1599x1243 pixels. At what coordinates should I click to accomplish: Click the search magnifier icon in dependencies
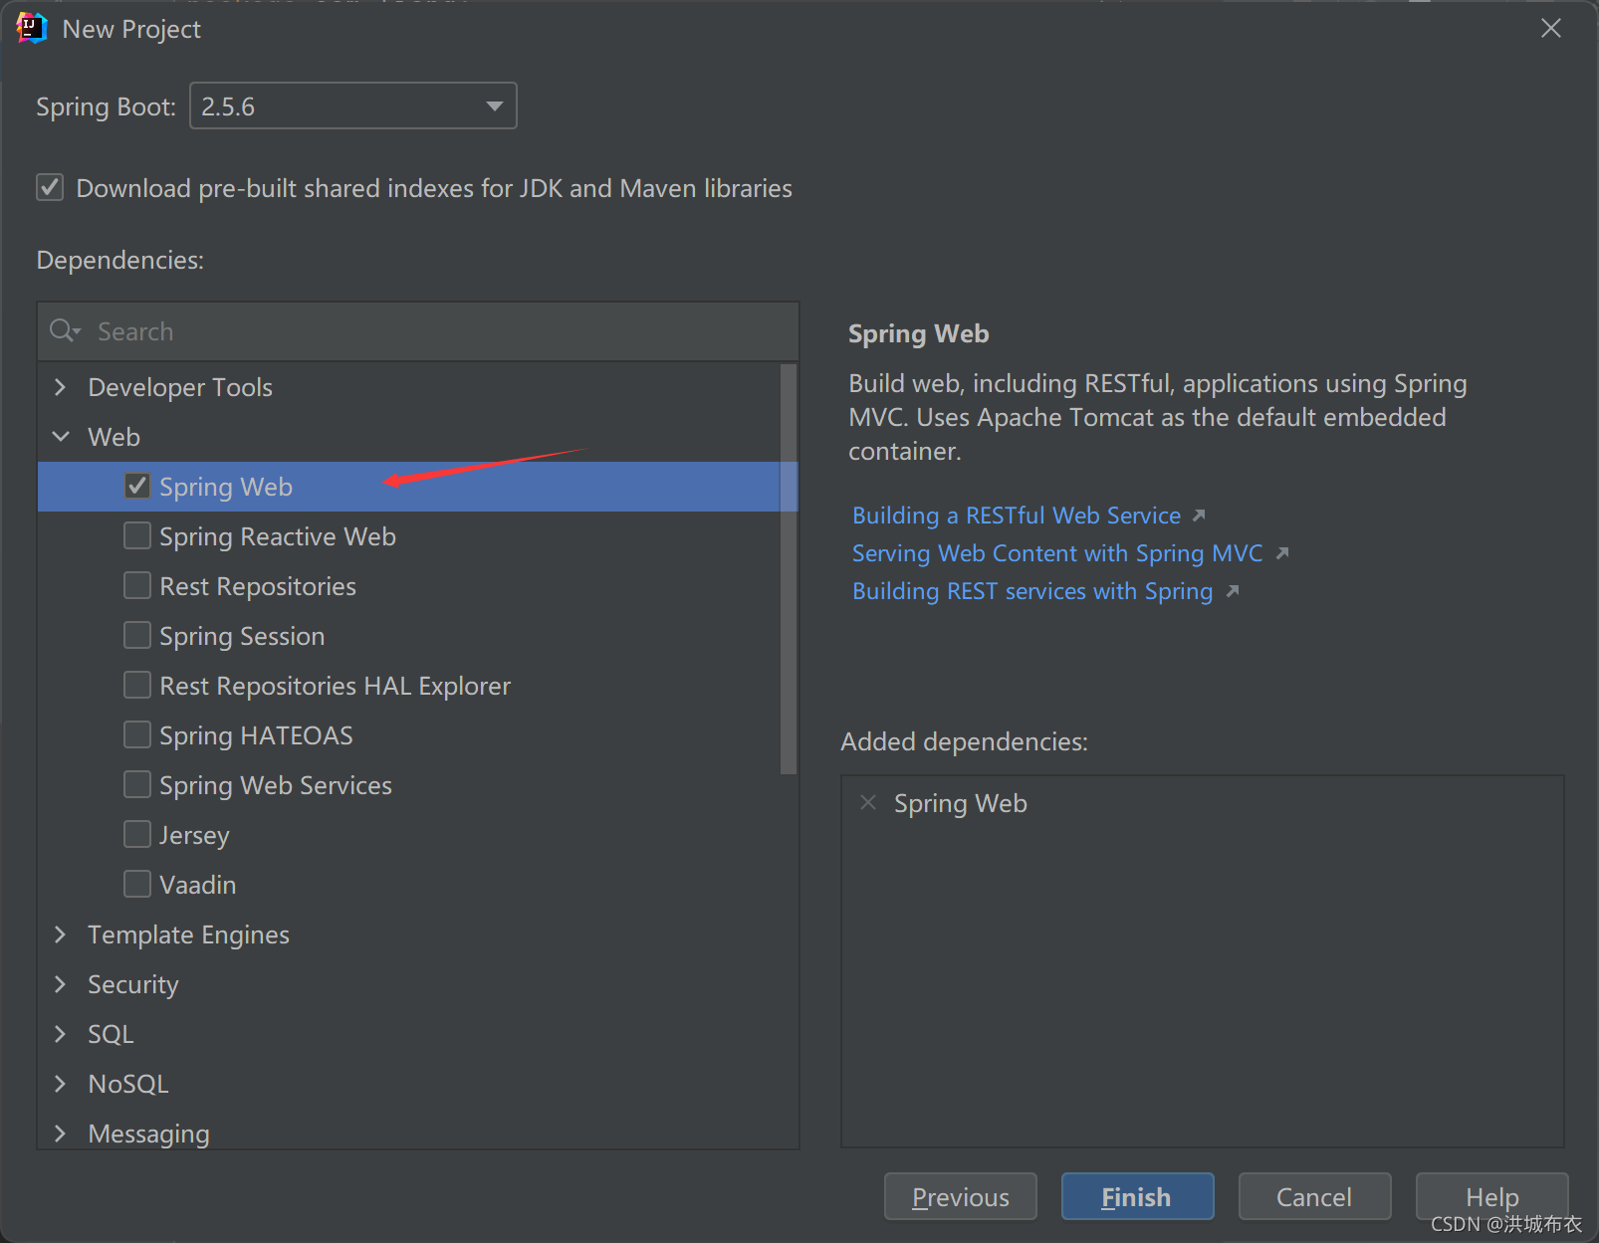click(65, 330)
